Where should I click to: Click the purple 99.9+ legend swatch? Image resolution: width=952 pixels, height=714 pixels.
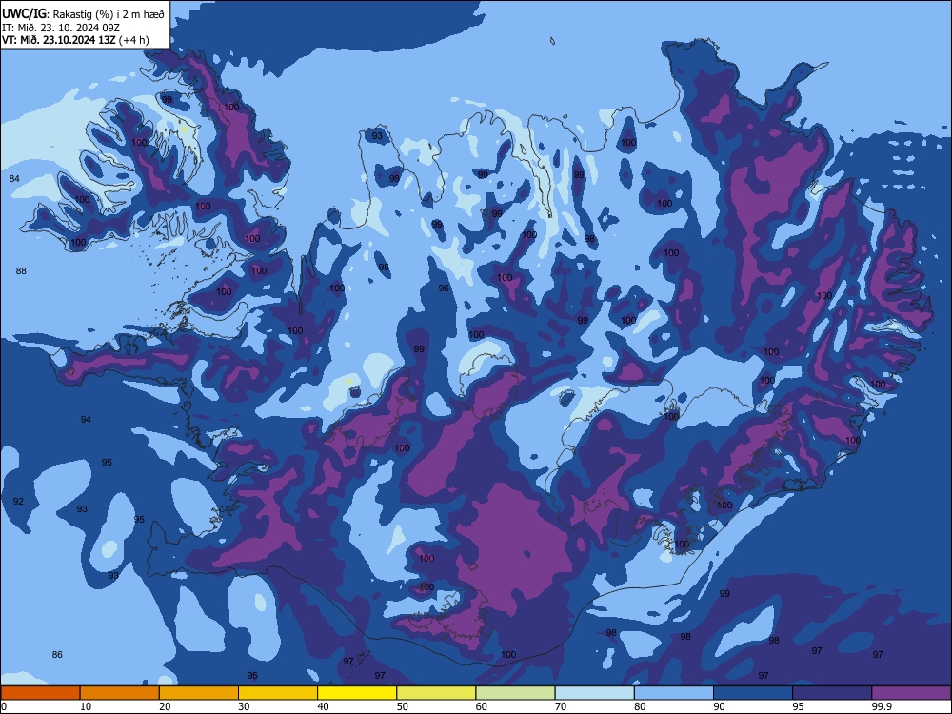tap(911, 693)
